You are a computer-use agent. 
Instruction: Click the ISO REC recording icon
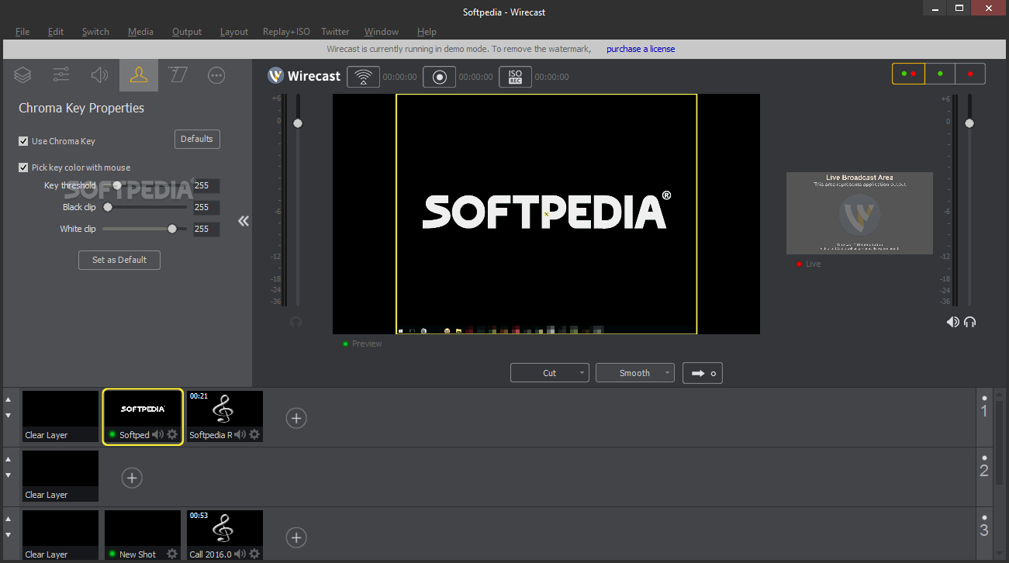click(x=515, y=77)
